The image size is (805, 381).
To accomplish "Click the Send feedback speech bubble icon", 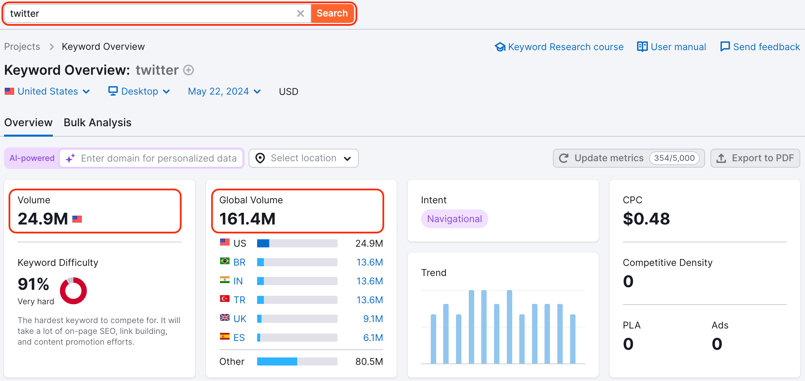I will tap(725, 46).
